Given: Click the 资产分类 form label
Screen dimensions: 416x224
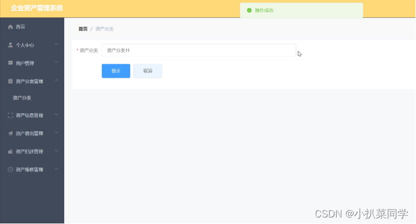Looking at the screenshot, I should pyautogui.click(x=89, y=50).
